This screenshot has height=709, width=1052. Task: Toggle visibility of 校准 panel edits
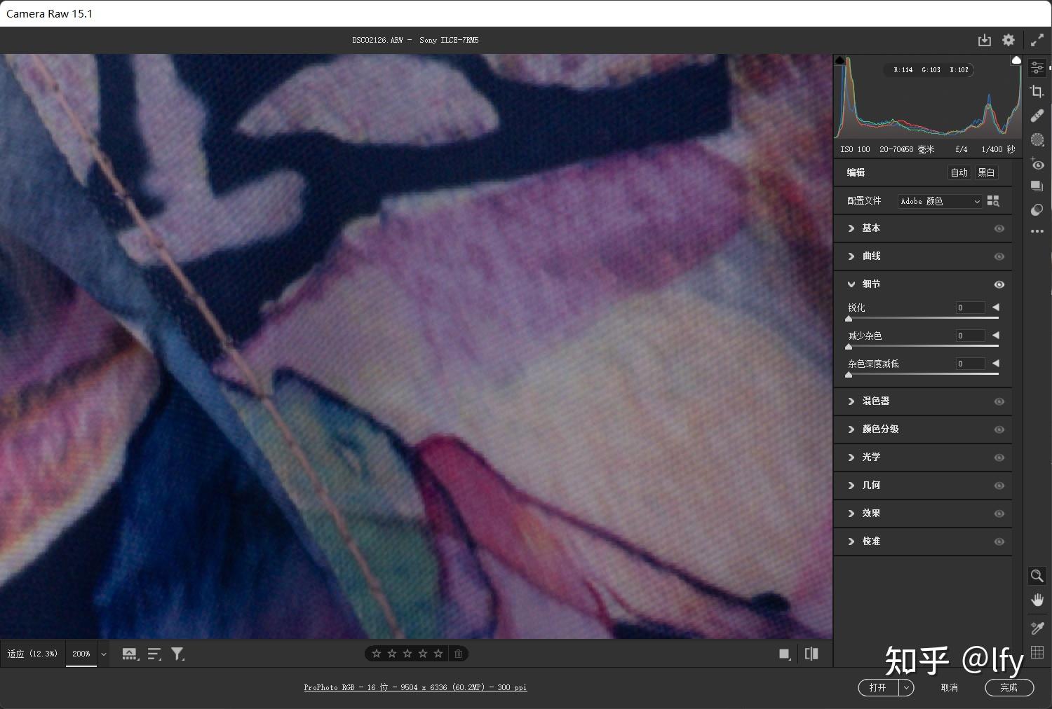click(x=999, y=542)
